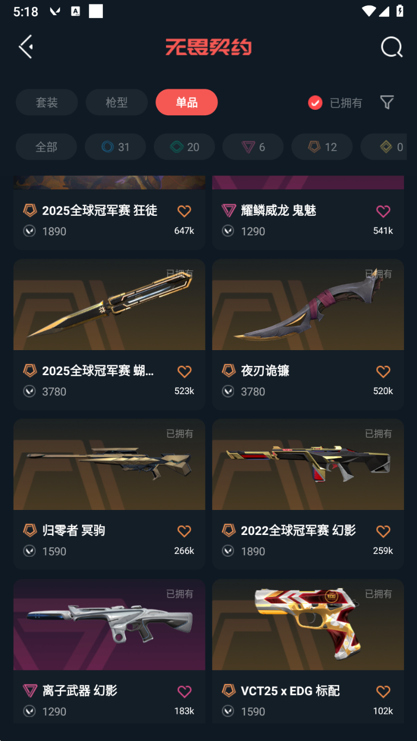Filter by orange tier showing 12
The width and height of the screenshot is (417, 741).
point(322,147)
